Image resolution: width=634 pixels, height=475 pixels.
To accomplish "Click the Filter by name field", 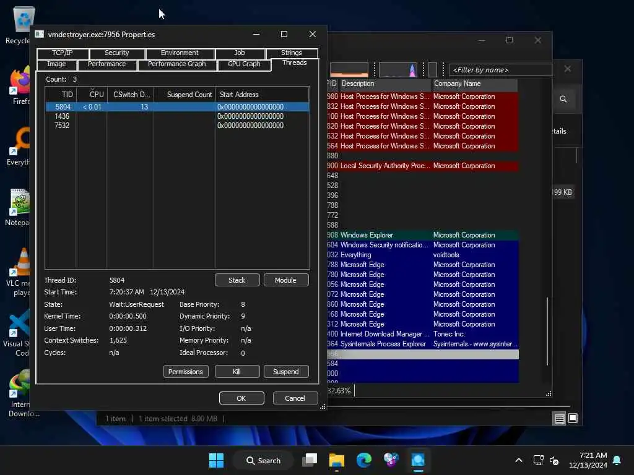I will [500, 70].
